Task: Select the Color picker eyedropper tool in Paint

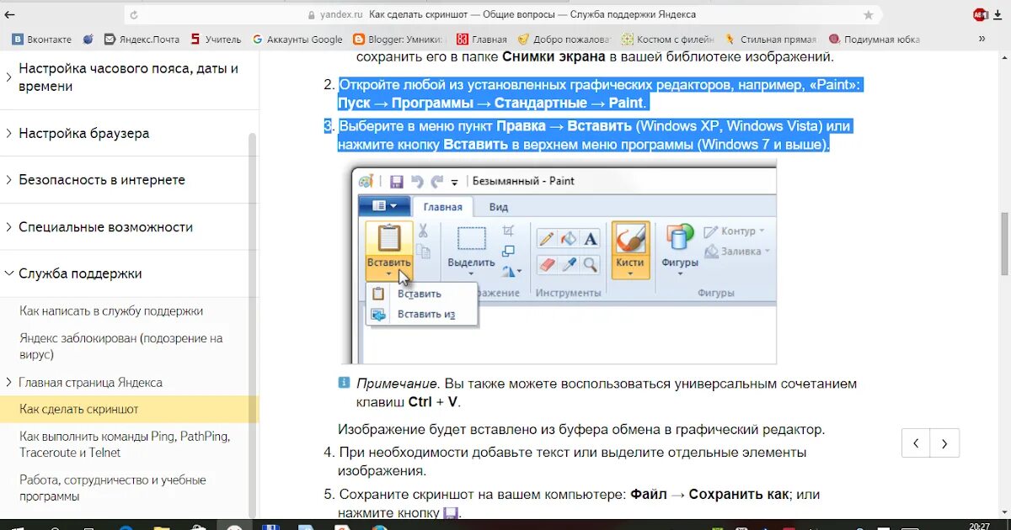Action: (569, 265)
